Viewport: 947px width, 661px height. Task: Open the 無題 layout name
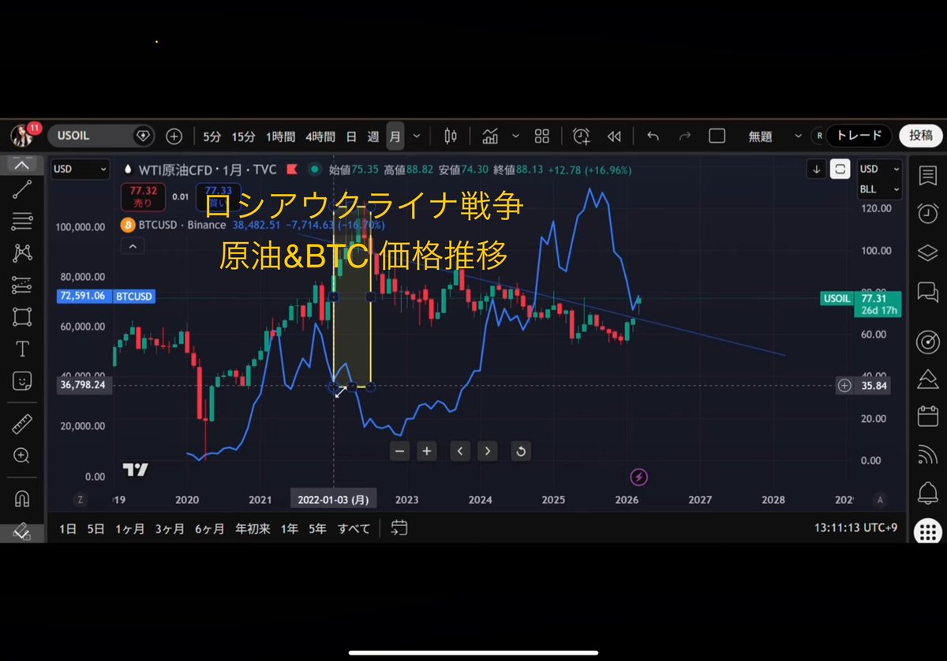pos(760,136)
